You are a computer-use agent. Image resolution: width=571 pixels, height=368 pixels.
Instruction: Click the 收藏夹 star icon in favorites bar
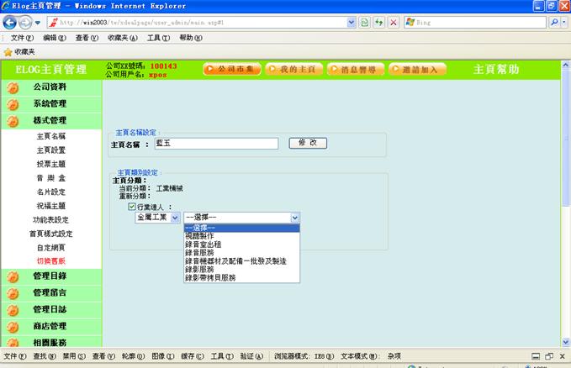8,52
